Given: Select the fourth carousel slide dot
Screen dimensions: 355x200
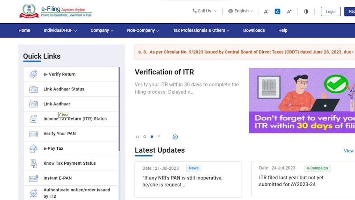Looking at the screenshot, I should click(159, 136).
